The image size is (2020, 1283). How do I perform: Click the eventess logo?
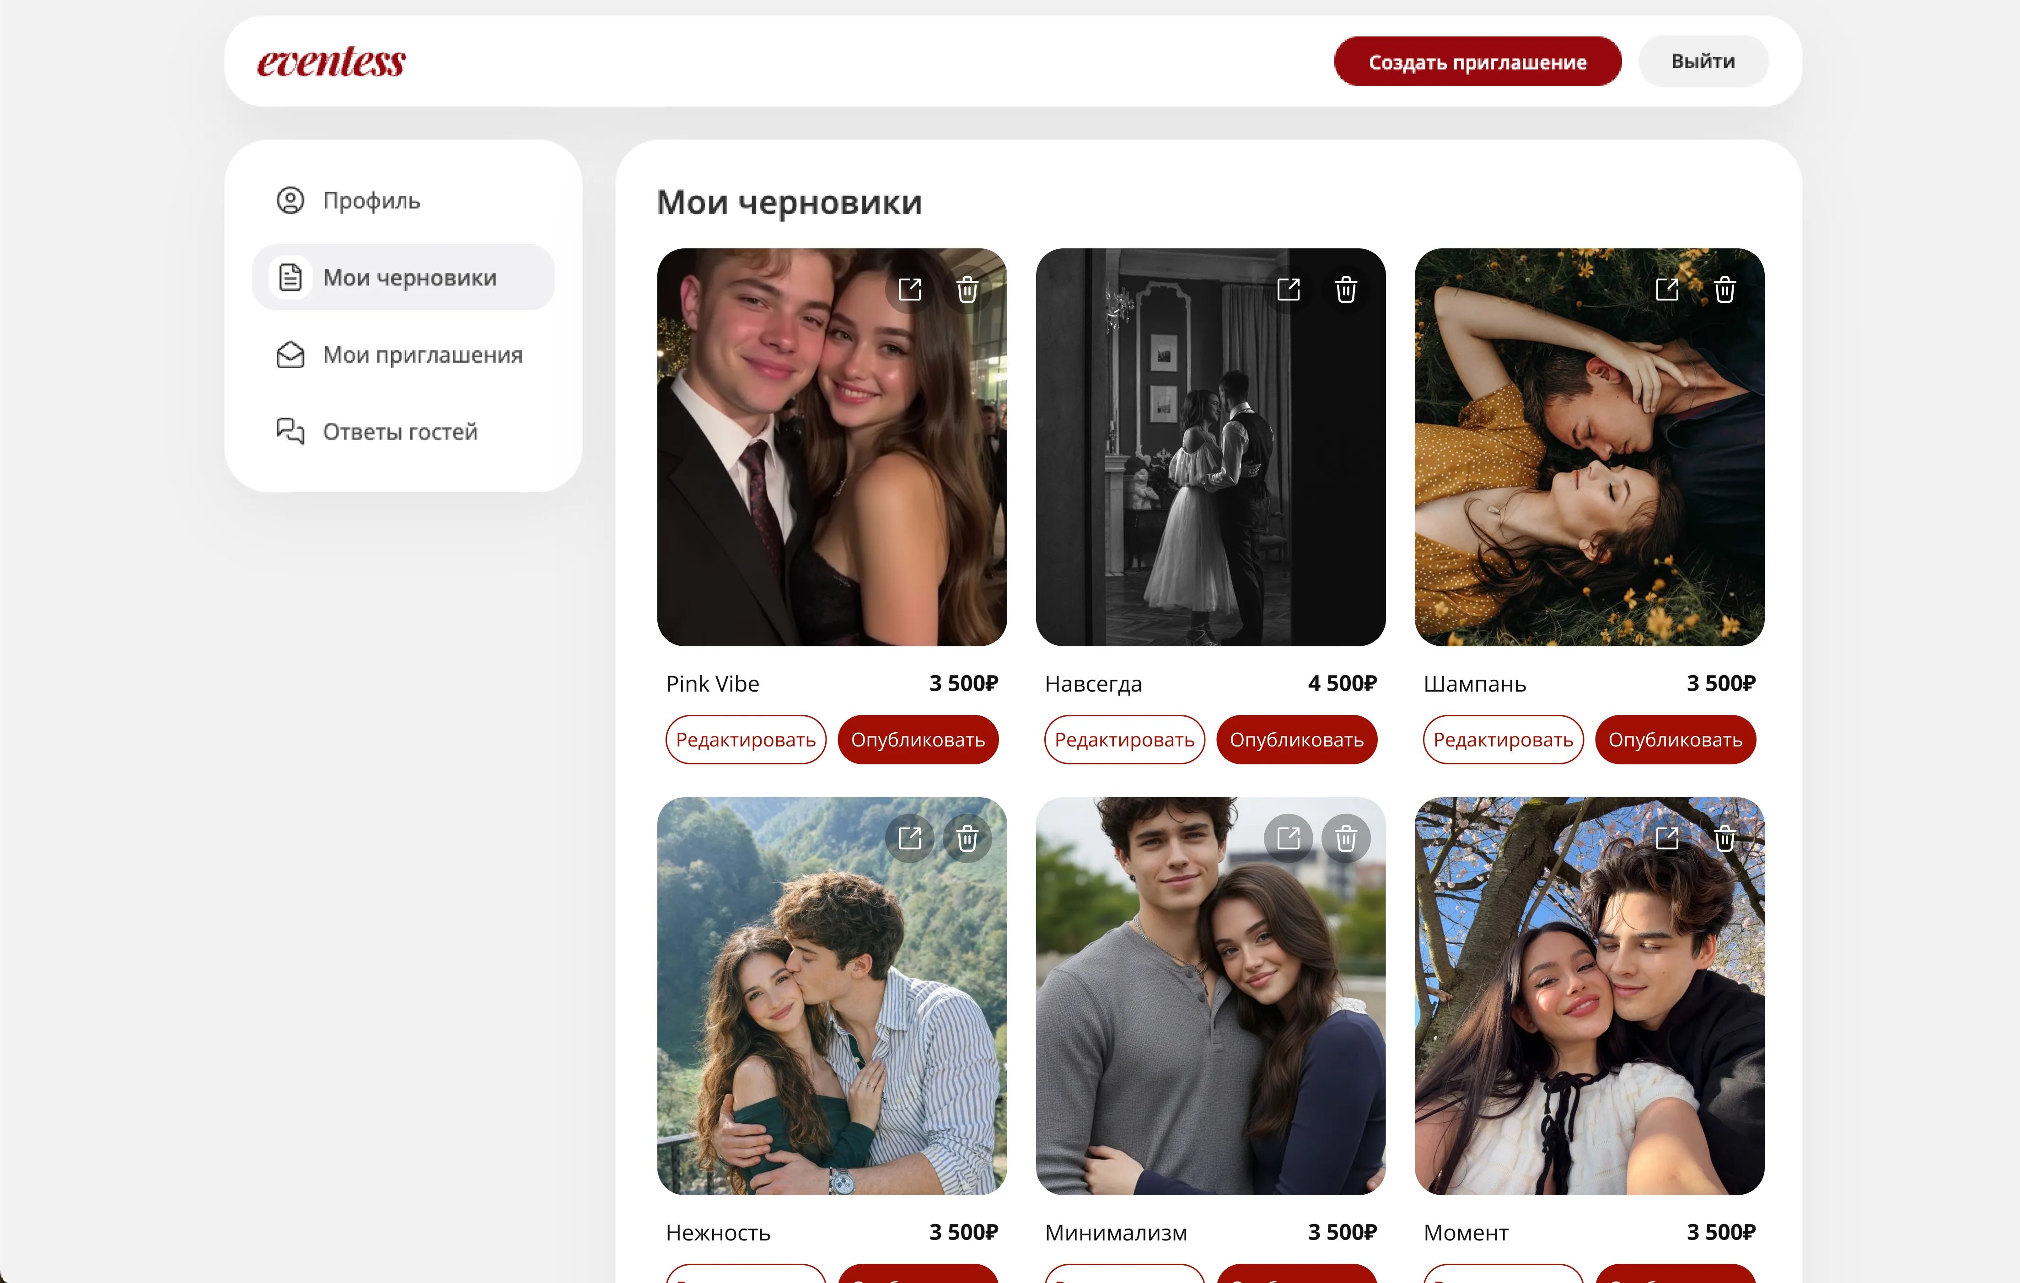[x=331, y=62]
